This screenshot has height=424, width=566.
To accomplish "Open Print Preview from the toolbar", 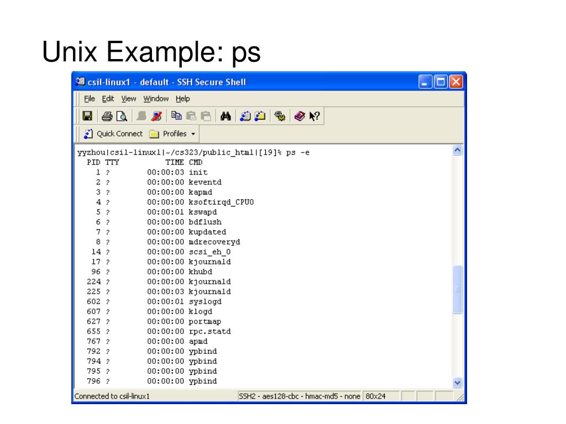I will click(x=122, y=116).
